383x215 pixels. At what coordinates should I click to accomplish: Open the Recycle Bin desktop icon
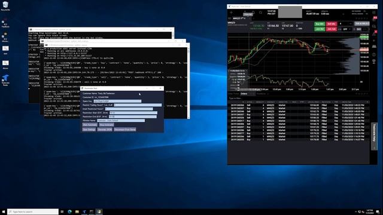tap(5, 6)
